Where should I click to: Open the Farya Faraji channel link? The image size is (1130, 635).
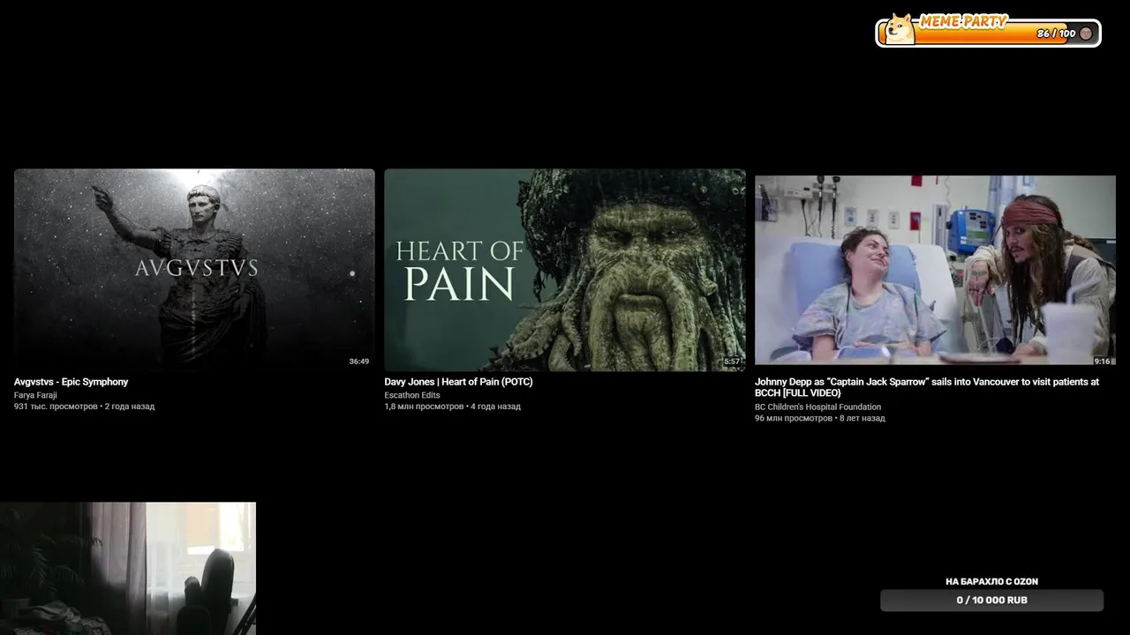pos(35,395)
